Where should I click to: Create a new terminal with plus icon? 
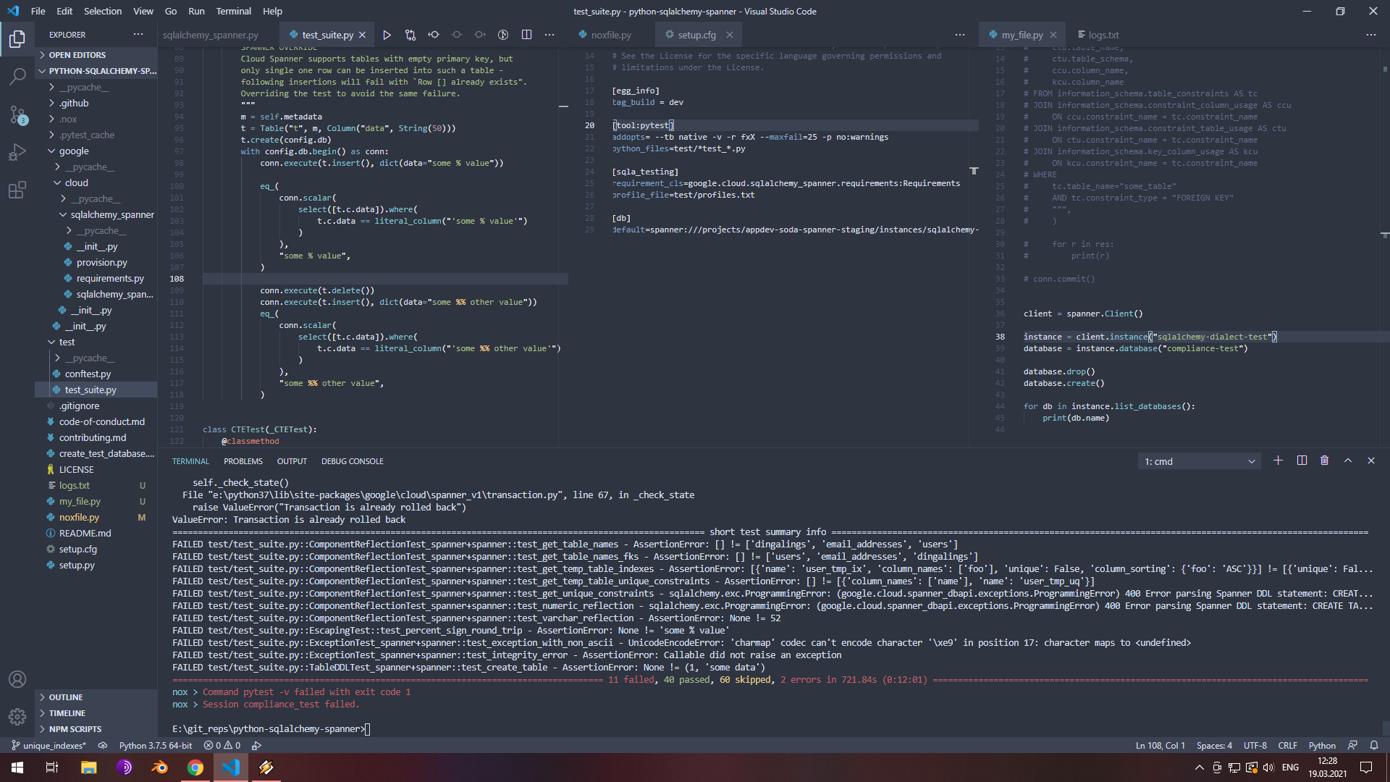(1278, 461)
